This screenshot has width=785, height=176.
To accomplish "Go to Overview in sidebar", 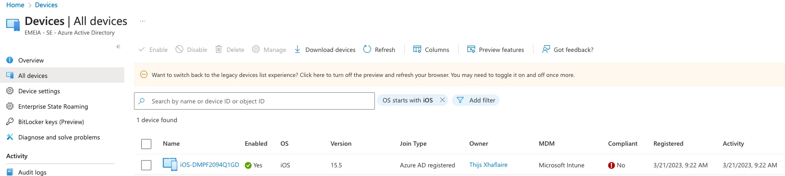I will [x=31, y=60].
